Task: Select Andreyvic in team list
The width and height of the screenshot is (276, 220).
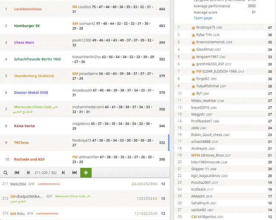Action: pyautogui.click(x=199, y=149)
